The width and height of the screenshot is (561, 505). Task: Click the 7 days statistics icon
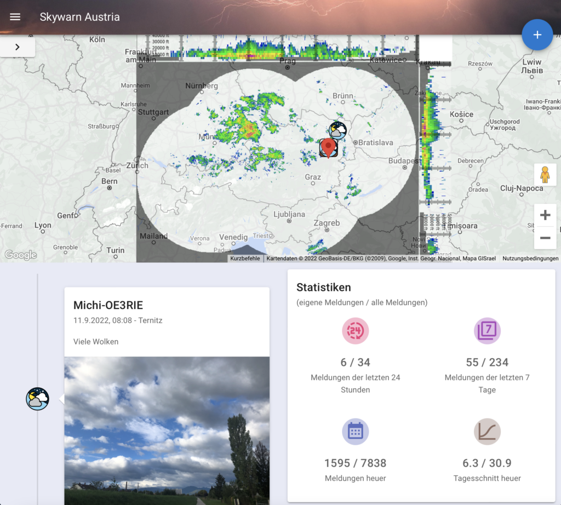point(487,331)
